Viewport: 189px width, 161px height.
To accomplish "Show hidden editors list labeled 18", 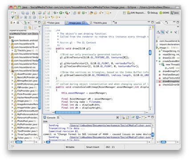I will point(115,23).
